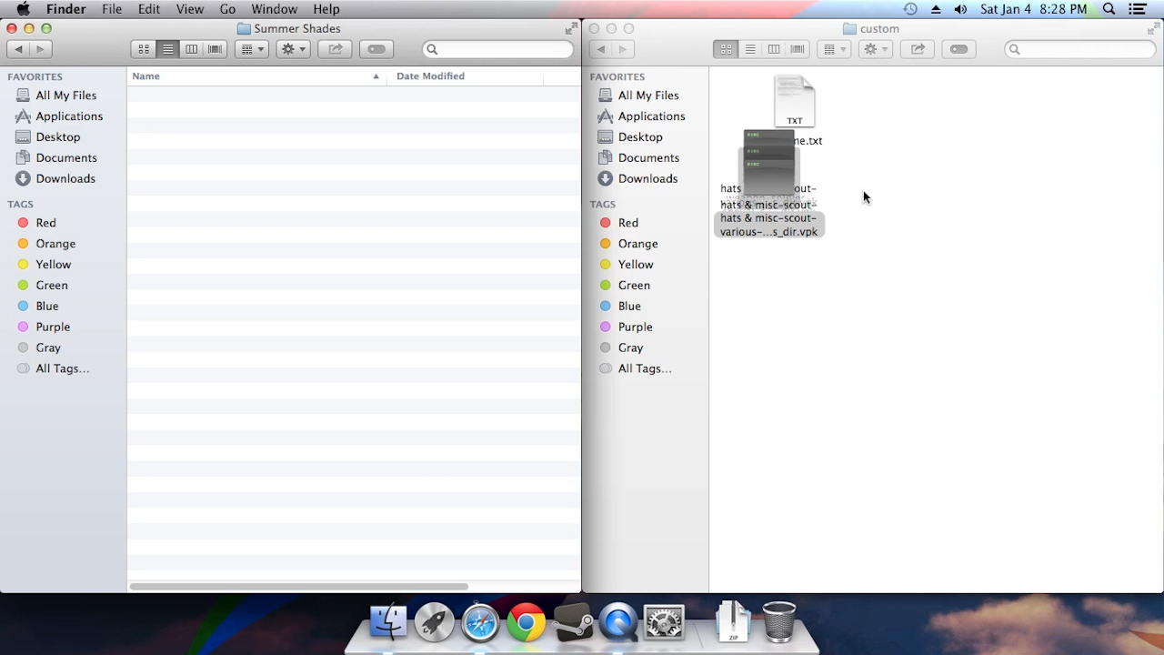Open the View menu
Viewport: 1164px width, 655px height.
190,9
